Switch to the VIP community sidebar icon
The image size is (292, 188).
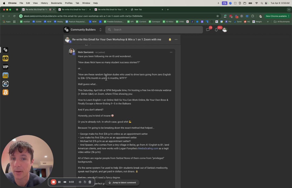tap(6, 67)
